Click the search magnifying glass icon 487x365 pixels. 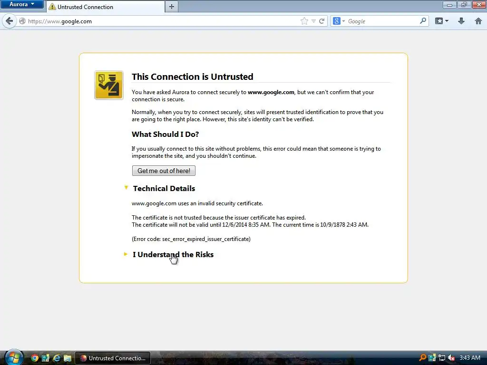(423, 21)
